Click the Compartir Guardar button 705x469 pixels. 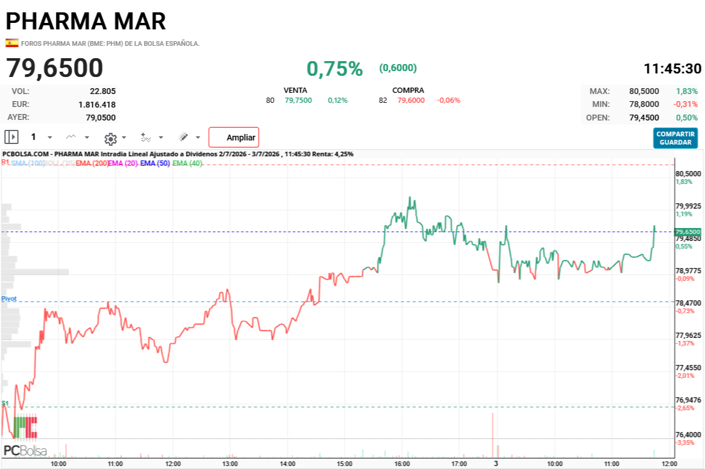[x=676, y=138]
